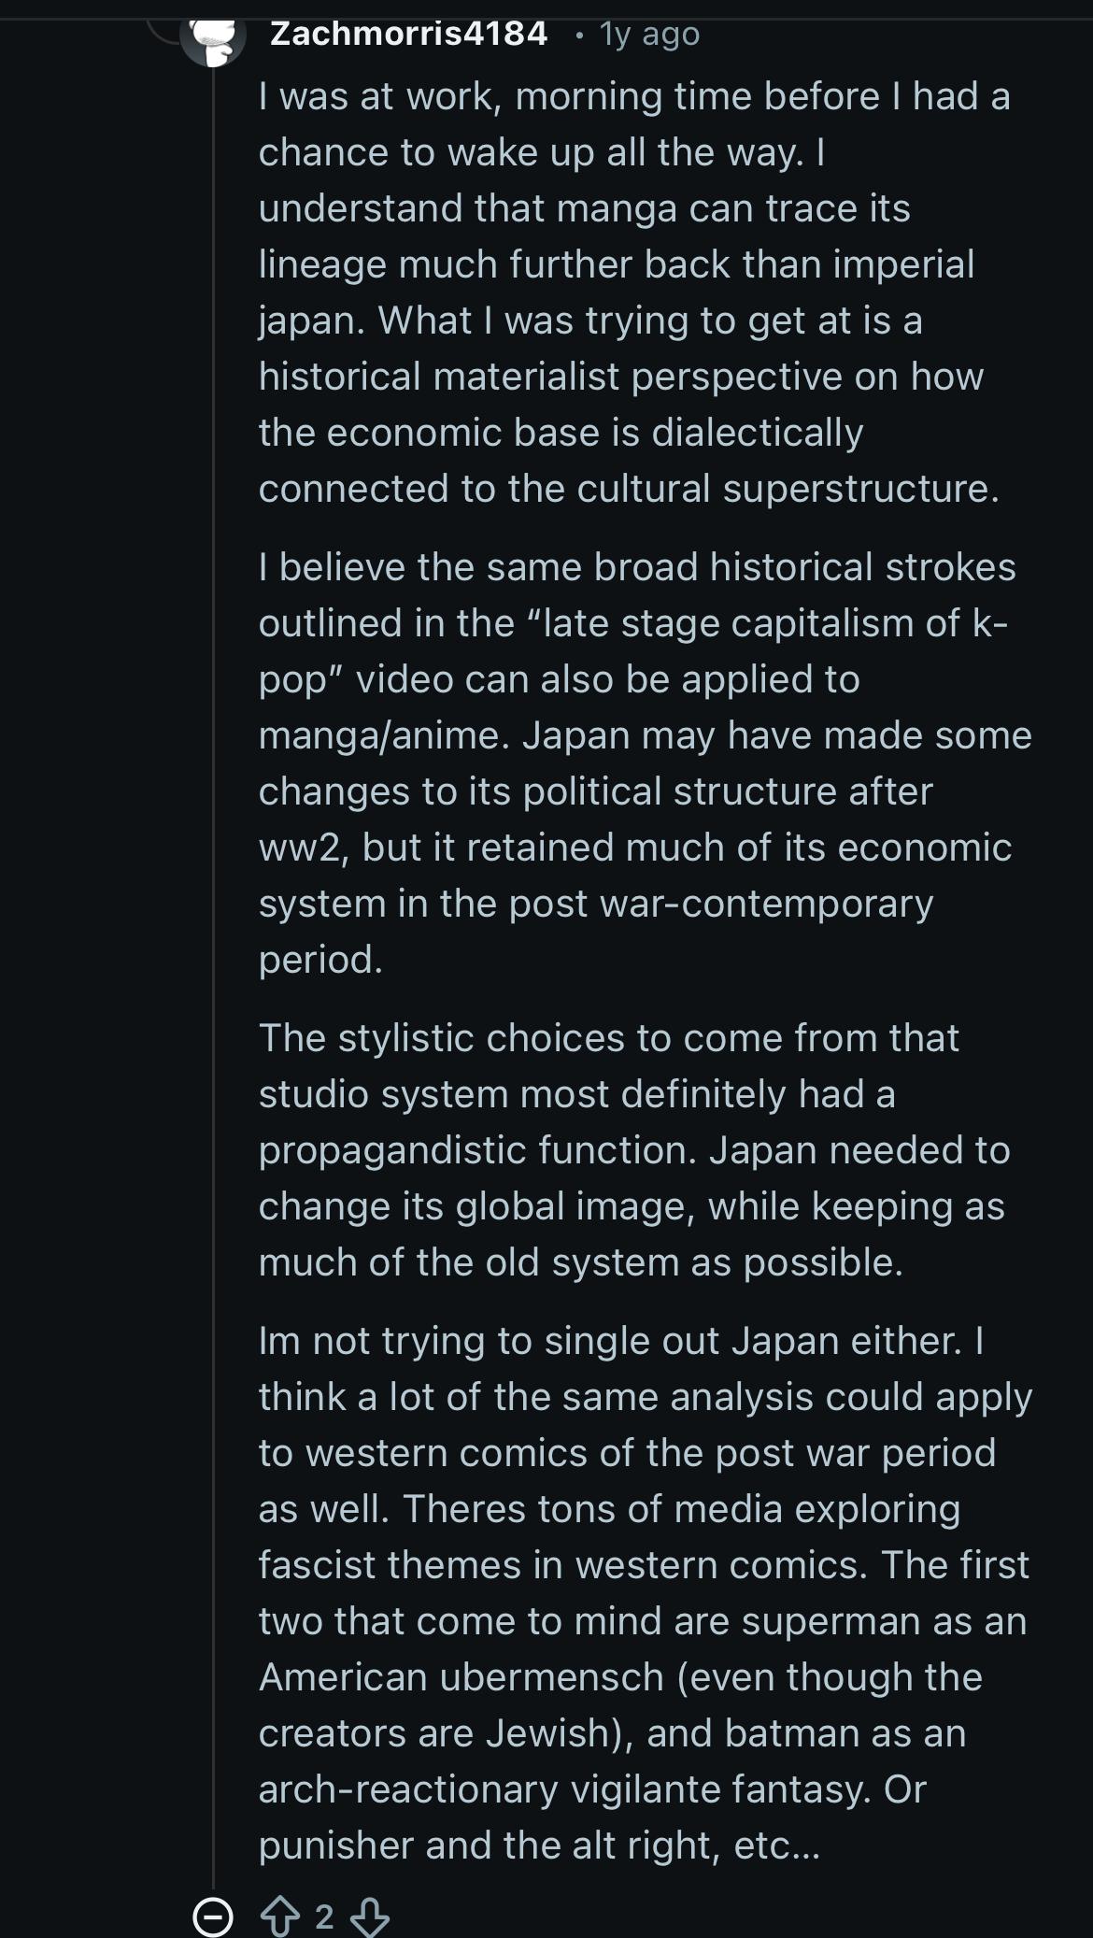Click the paragraph starting "I believe the same"
Screen dimensions: 1093x1938
click(x=645, y=762)
